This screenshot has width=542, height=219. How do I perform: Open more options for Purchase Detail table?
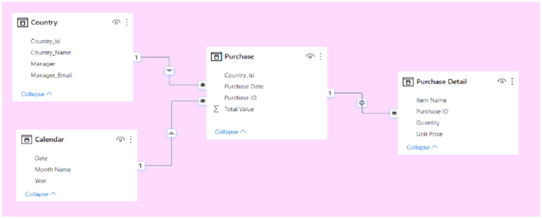point(512,81)
